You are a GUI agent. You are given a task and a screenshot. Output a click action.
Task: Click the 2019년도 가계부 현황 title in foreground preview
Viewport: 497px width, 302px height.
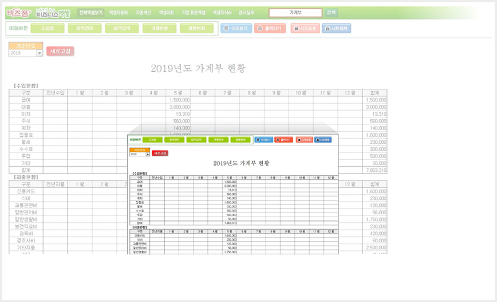click(241, 163)
